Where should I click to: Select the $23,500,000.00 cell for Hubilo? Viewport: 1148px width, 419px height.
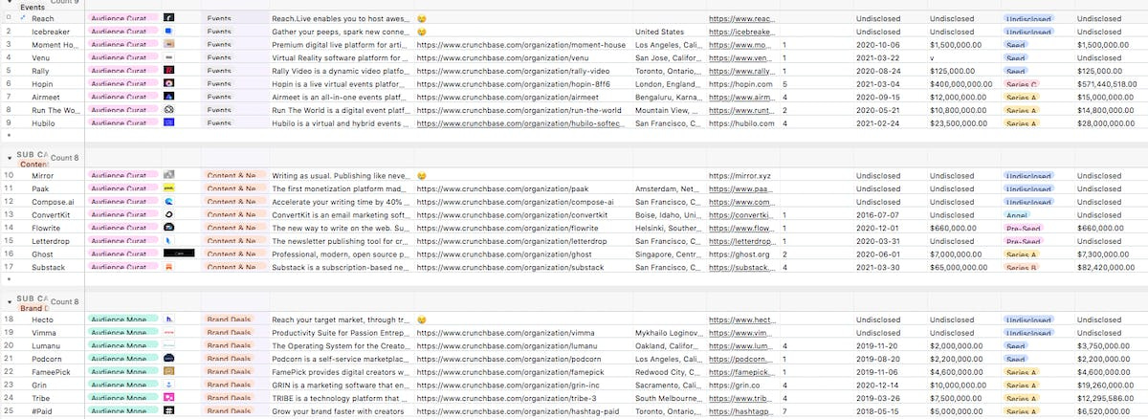click(964, 123)
